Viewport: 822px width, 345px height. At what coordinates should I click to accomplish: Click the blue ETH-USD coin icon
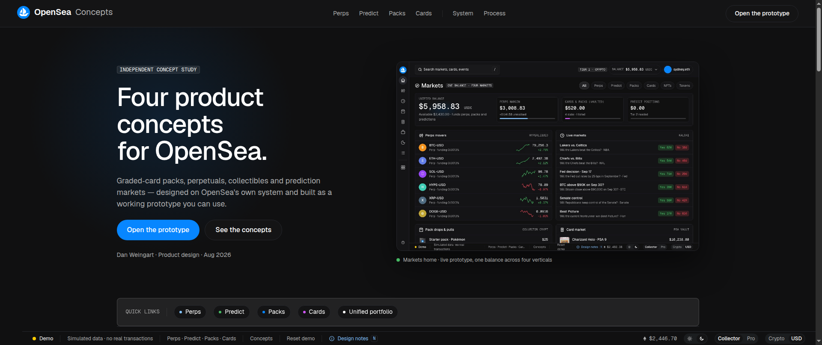tap(423, 161)
